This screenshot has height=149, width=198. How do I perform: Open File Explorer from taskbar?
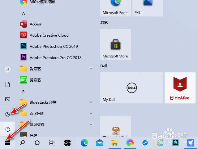point(115,143)
